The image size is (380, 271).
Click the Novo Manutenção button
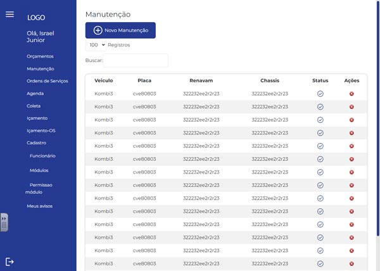(120, 30)
